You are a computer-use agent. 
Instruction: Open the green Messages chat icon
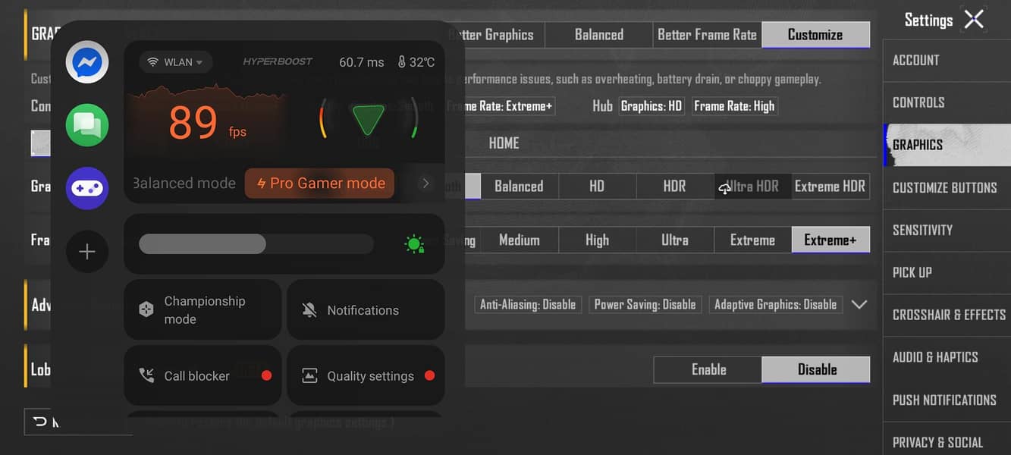click(x=87, y=125)
